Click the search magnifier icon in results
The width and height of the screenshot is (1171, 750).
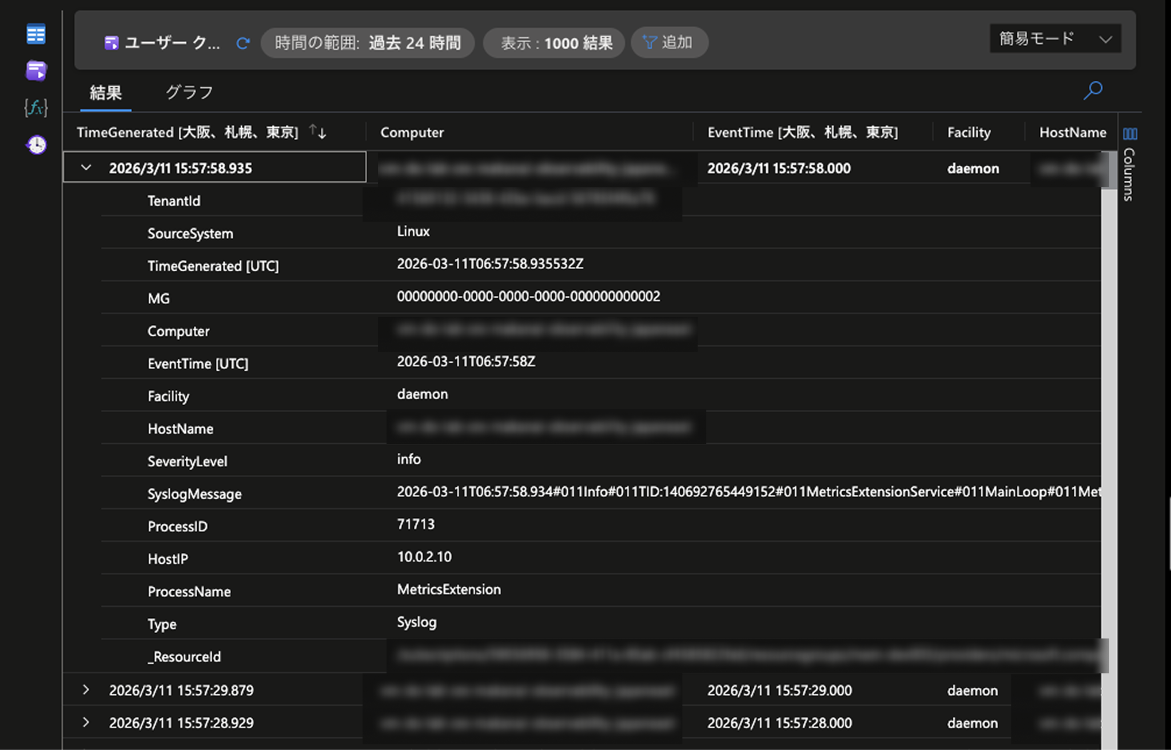pyautogui.click(x=1093, y=90)
